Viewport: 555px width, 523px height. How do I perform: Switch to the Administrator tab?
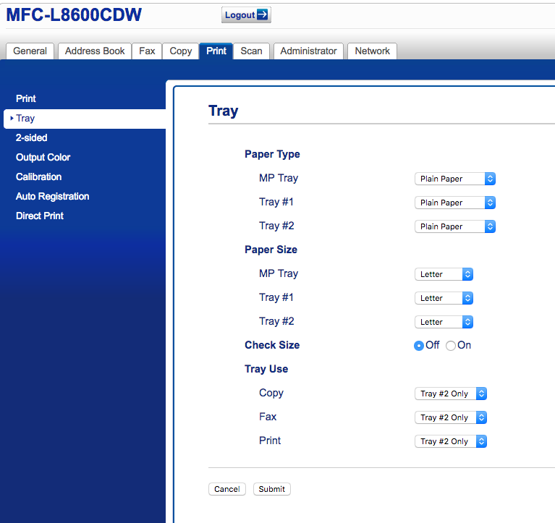pos(308,51)
